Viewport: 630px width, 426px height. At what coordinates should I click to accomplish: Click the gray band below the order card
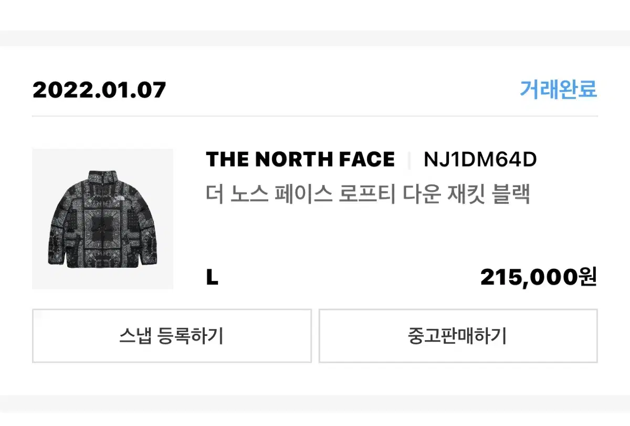pos(315,403)
